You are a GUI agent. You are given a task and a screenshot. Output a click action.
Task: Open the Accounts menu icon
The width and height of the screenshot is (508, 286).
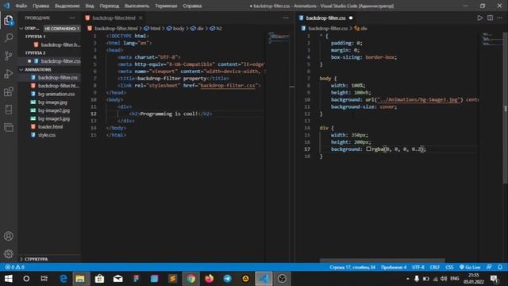9,236
